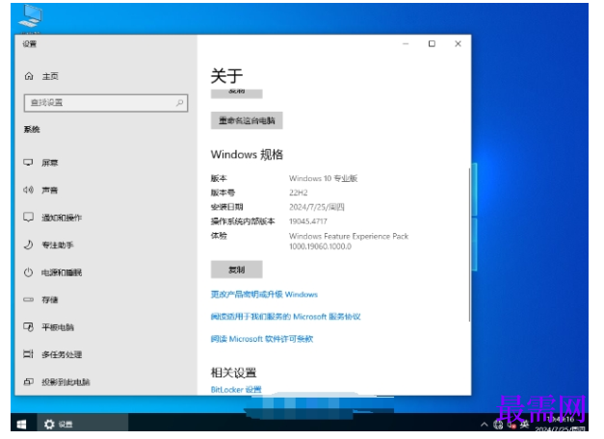Click Windows 10 专业版 edition text

[x=323, y=178]
